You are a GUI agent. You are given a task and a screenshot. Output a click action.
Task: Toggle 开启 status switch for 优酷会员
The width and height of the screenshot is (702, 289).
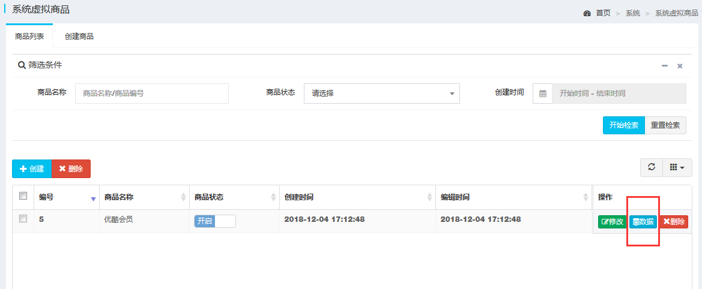tap(215, 221)
